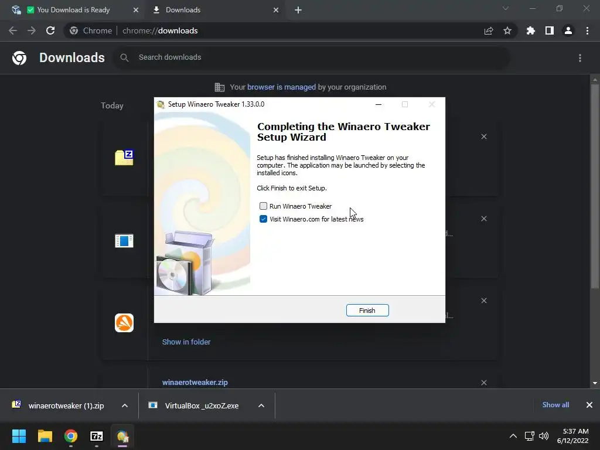Open the volume tray icon
Image resolution: width=600 pixels, height=450 pixels.
coord(544,436)
